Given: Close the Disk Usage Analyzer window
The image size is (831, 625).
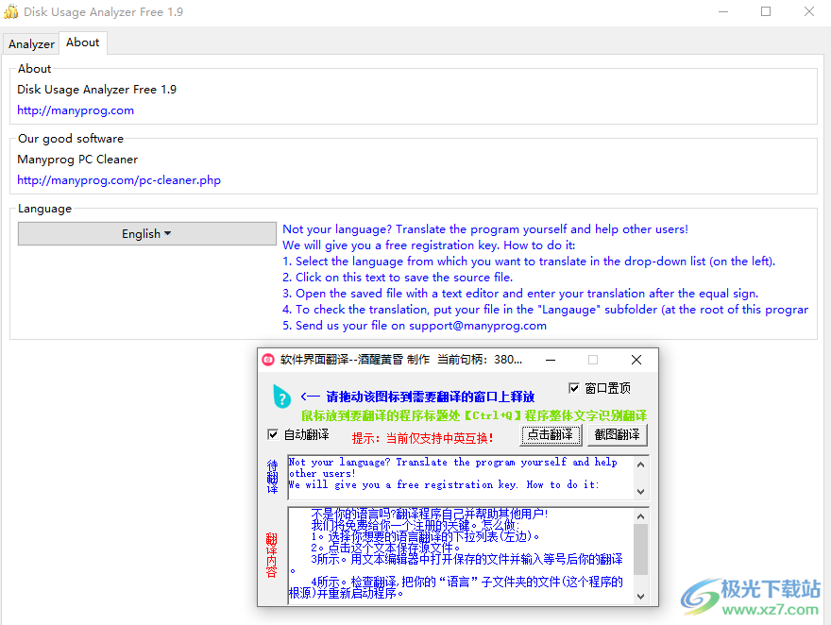Looking at the screenshot, I should 809,12.
